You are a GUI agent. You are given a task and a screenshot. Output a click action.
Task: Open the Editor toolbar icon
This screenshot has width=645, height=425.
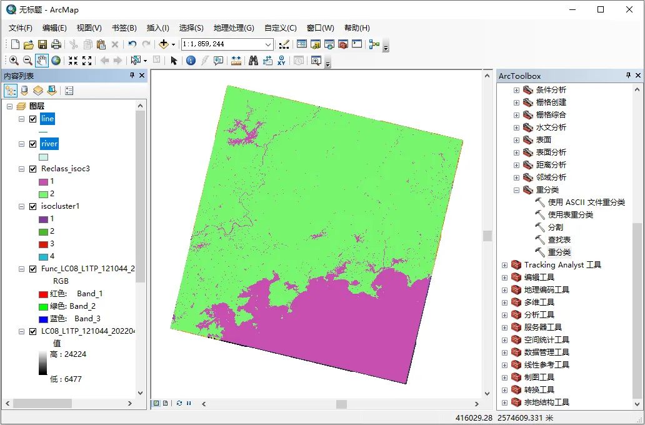pos(284,44)
